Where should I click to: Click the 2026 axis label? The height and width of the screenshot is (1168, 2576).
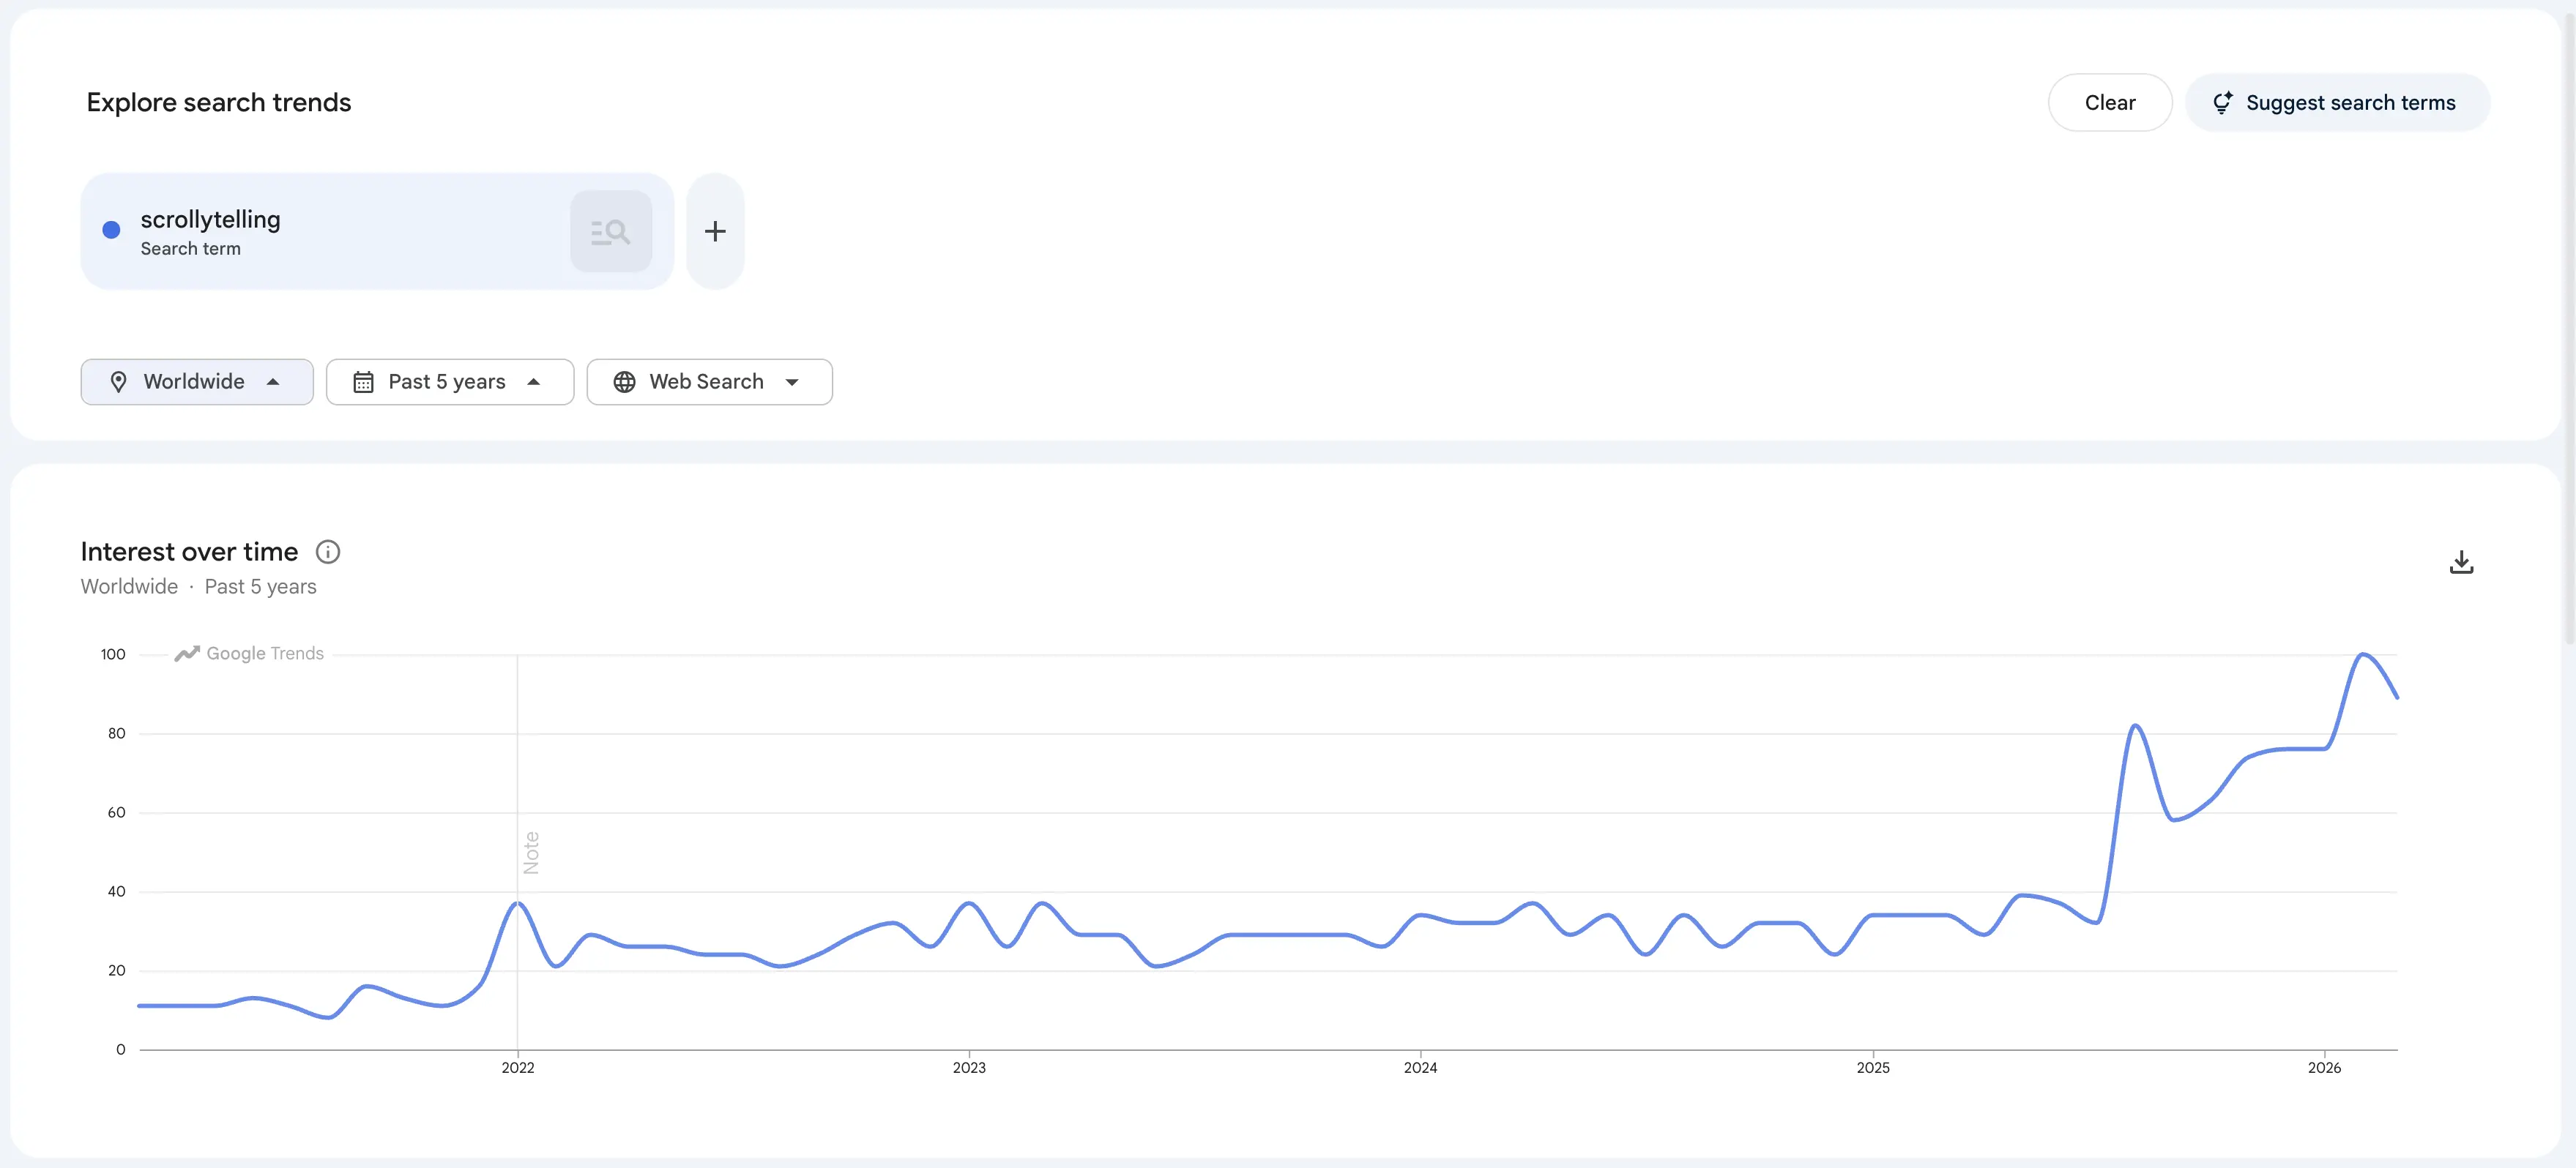coord(2324,1067)
